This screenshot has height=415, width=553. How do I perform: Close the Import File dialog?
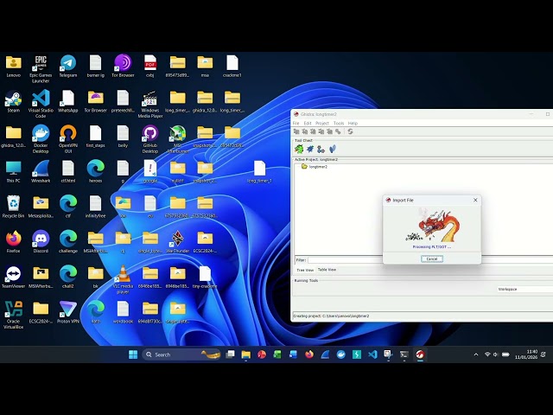pos(475,200)
